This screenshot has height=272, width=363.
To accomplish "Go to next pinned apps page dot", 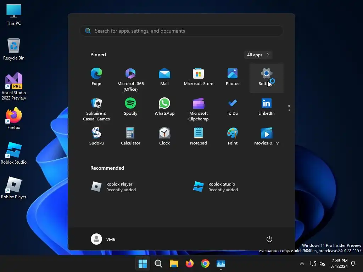I will point(289,110).
